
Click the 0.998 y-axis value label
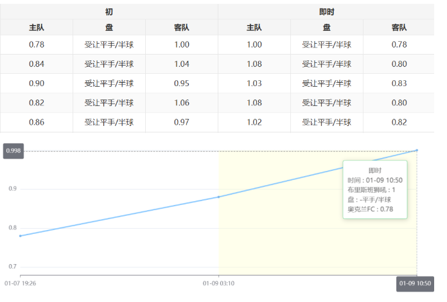pos(13,151)
